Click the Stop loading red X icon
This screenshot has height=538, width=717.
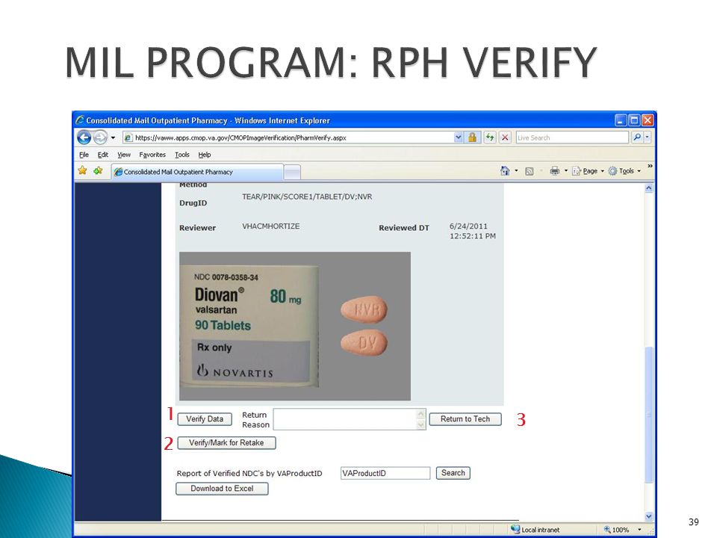pos(505,137)
